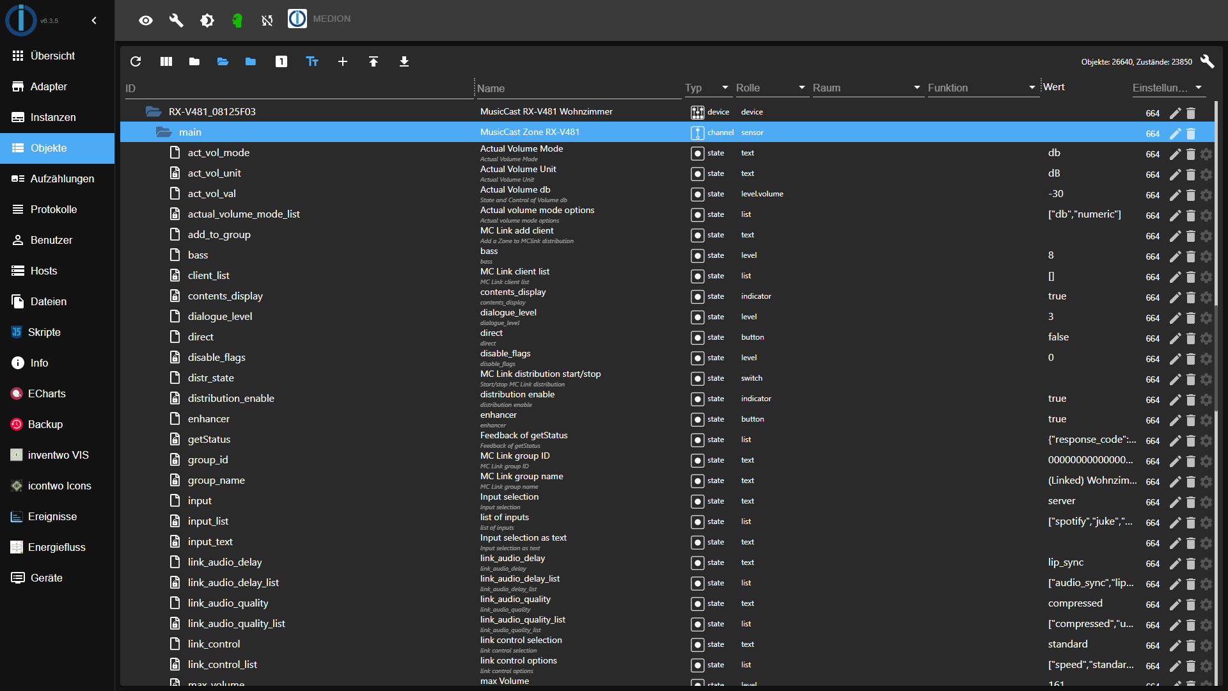Open the Benutzer page

click(x=58, y=240)
